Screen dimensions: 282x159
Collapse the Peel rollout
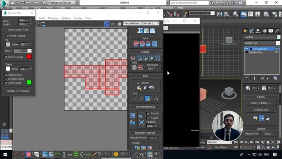coord(145,76)
